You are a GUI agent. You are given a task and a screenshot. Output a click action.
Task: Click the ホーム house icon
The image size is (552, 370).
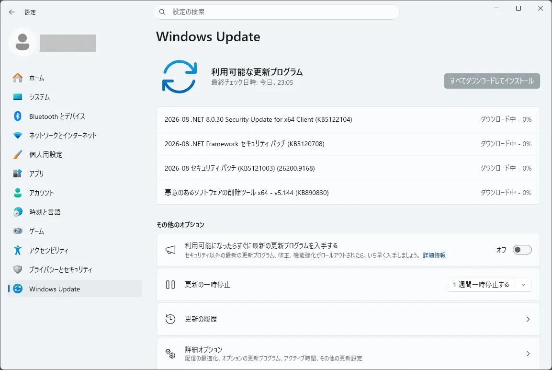pos(18,78)
